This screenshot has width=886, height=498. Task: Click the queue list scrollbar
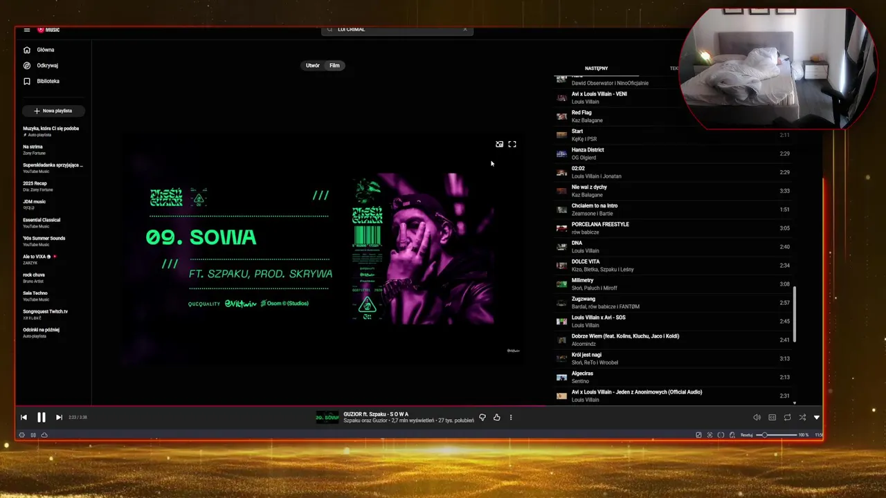[x=795, y=315]
